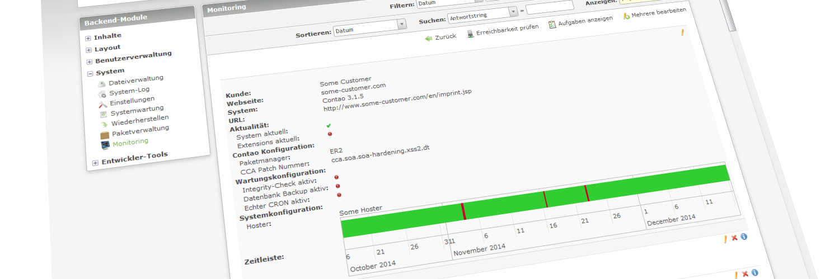This screenshot has height=279, width=839.
Task: Click the green System aktuell checkmark
Action: [x=329, y=125]
